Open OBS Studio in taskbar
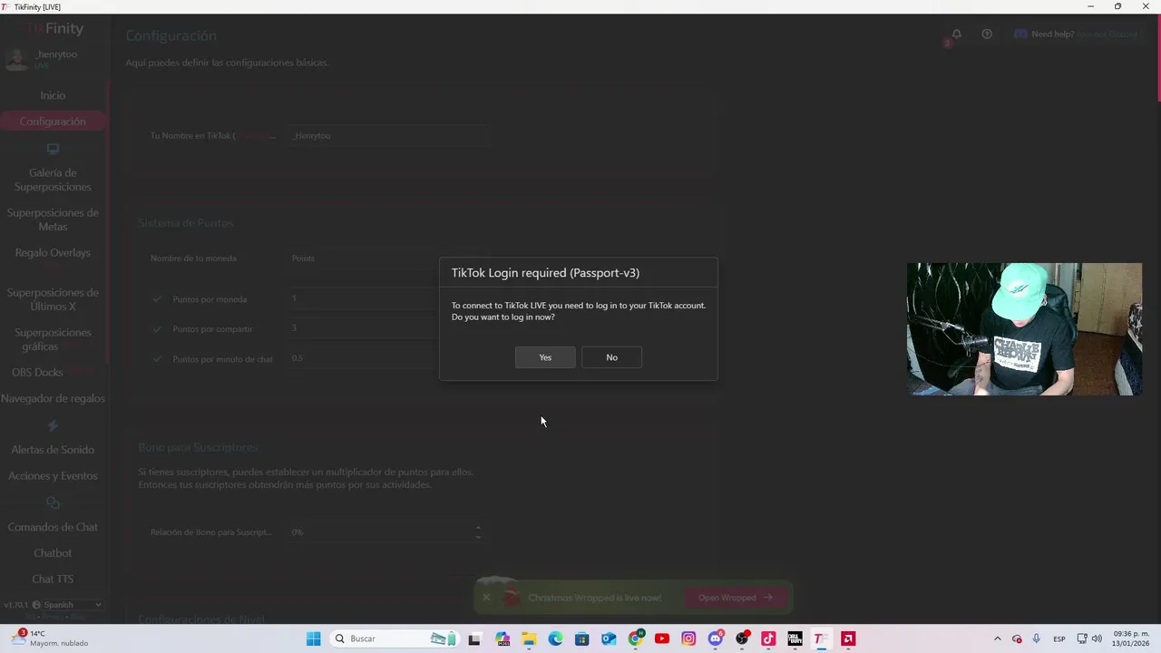This screenshot has width=1161, height=653. tap(743, 638)
